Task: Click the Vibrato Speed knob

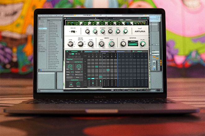Action: tap(102, 44)
